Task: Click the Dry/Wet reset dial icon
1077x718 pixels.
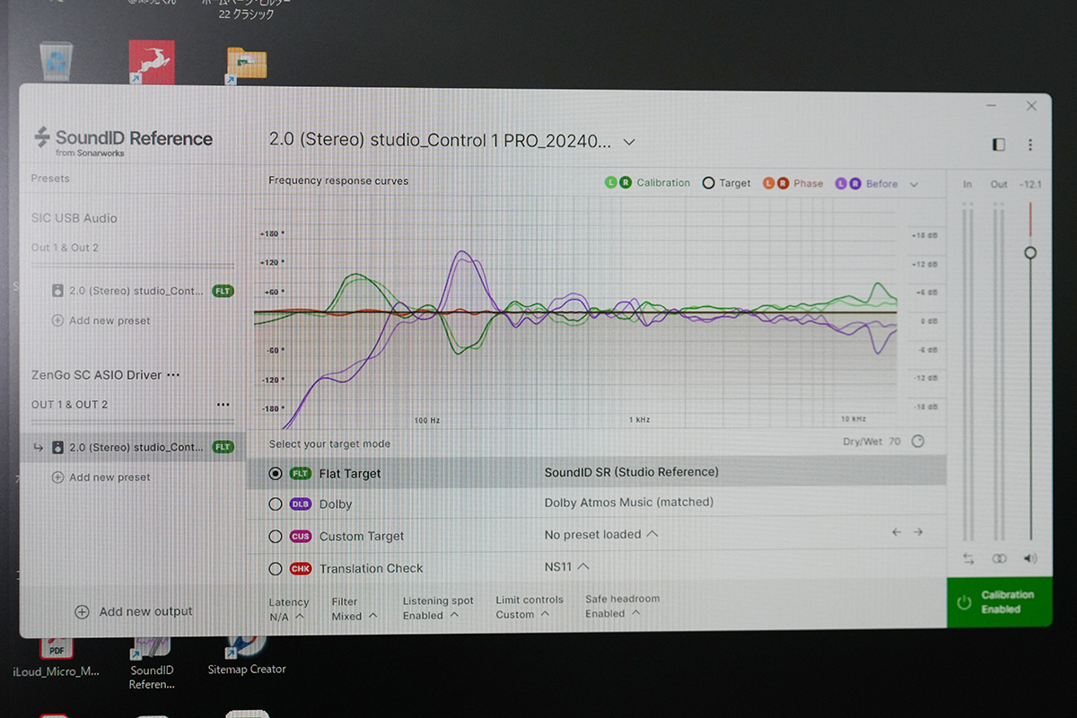Action: pyautogui.click(x=917, y=441)
